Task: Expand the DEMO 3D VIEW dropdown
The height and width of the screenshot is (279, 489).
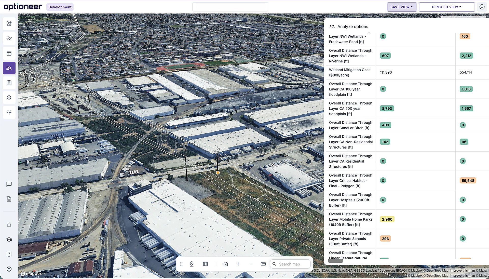Action: coord(446,7)
